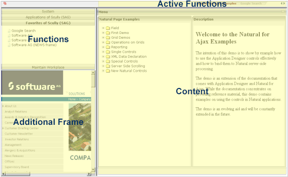Screen dimensions: 288x177
Task: Open the About Us link
Action: click(x=11, y=106)
